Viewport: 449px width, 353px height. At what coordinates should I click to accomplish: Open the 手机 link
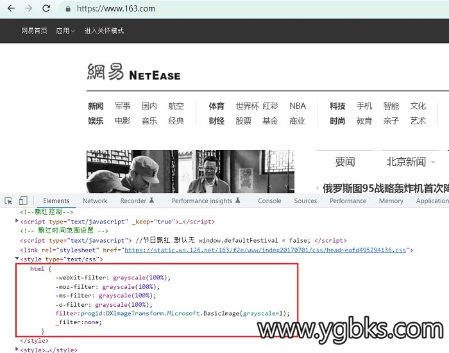point(364,106)
